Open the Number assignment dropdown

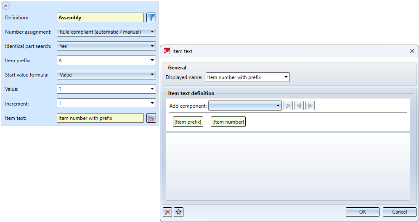coord(106,32)
